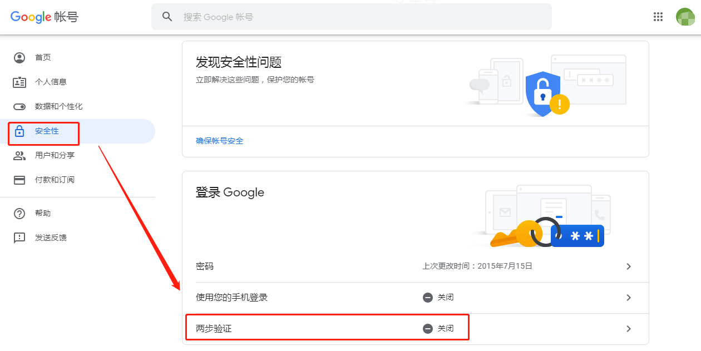Click the 安全性 lock icon

click(19, 131)
